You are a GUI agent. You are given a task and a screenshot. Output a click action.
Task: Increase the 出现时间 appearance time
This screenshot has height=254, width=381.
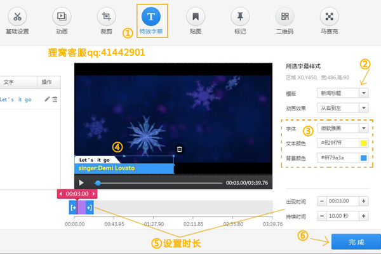364,201
